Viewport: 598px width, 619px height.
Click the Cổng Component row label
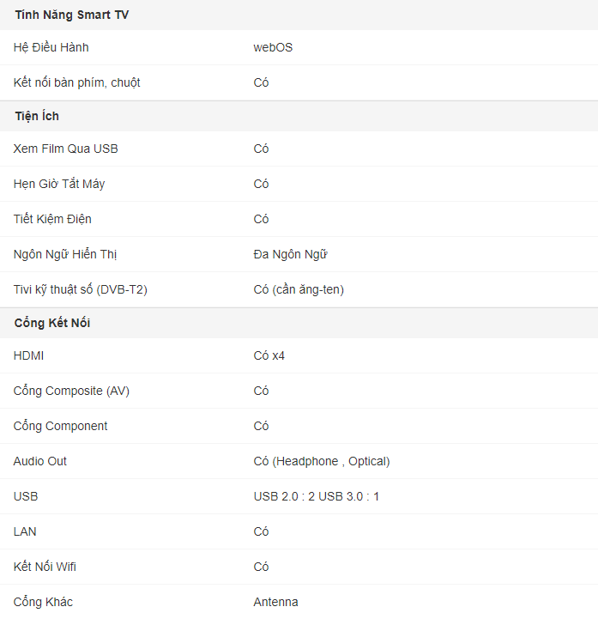60,426
